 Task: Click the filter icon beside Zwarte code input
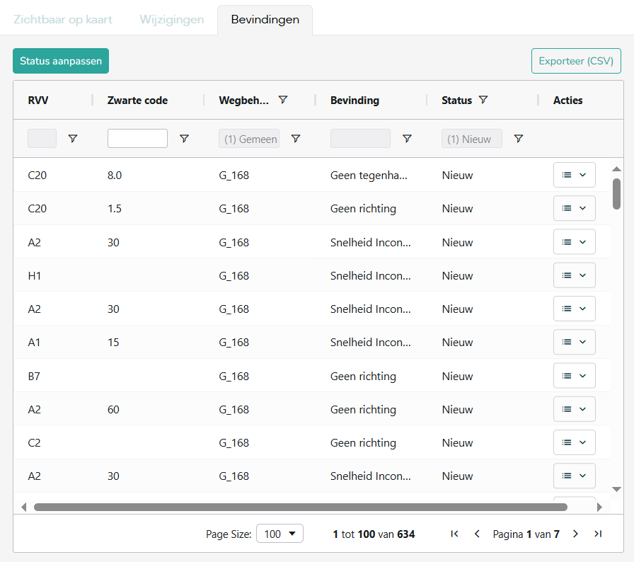[185, 139]
